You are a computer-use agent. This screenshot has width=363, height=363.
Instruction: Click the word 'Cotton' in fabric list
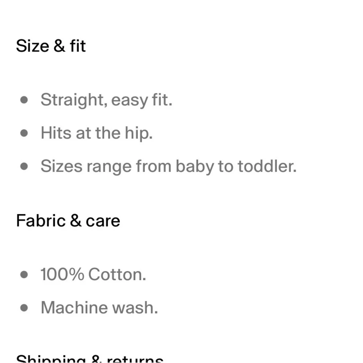click(x=115, y=274)
